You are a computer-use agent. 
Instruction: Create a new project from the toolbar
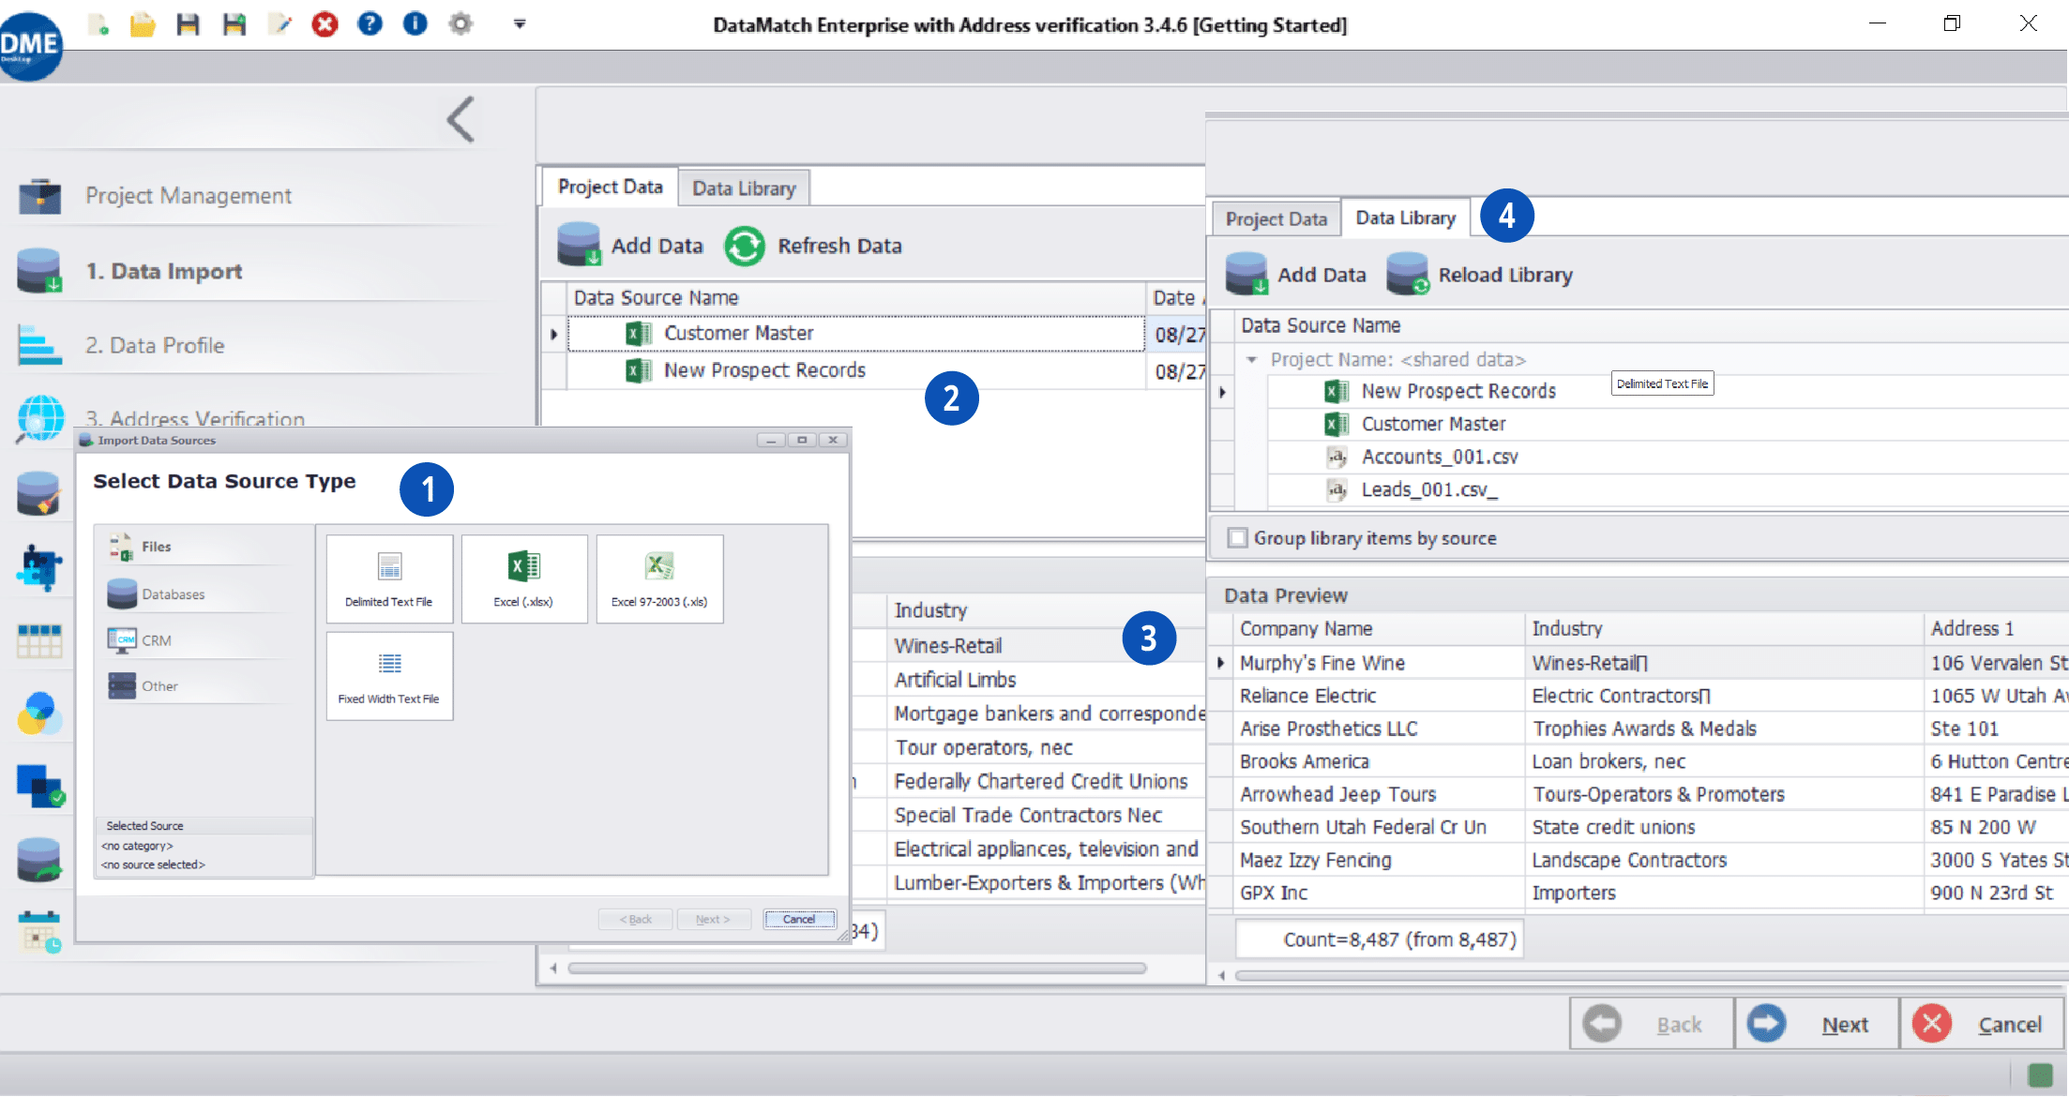point(98,24)
